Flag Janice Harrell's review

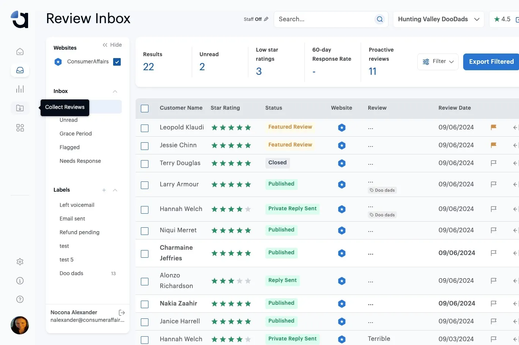point(494,321)
